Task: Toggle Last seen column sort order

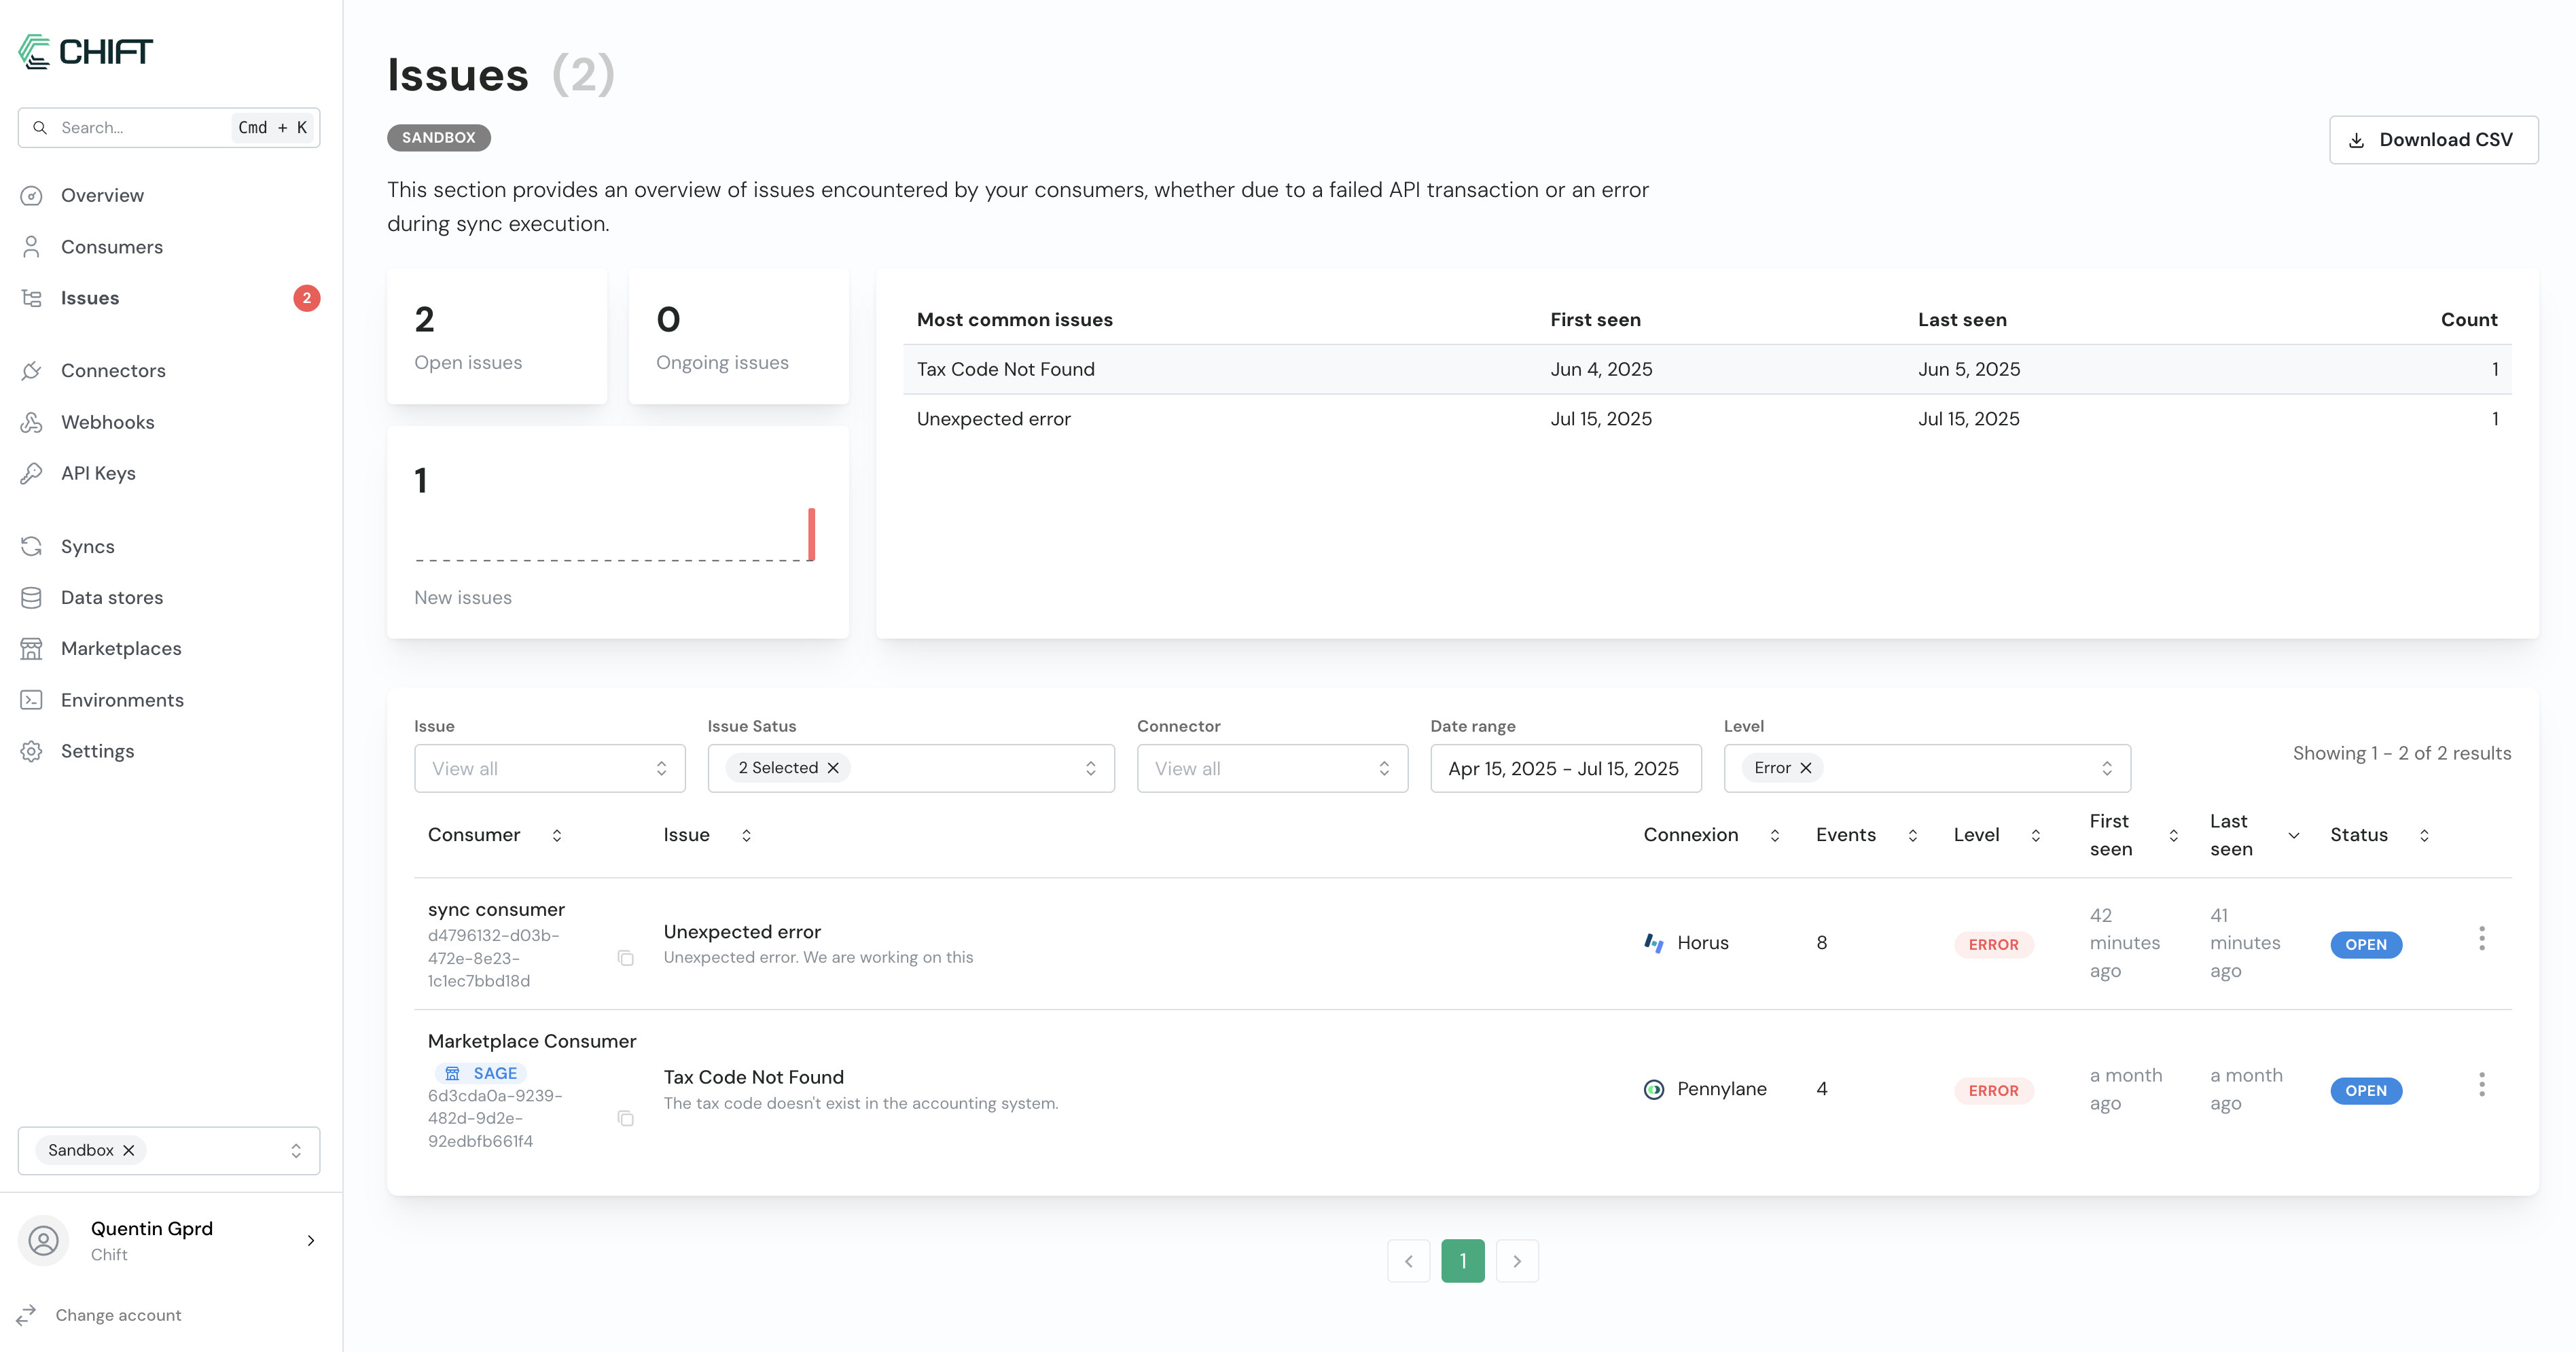Action: pyautogui.click(x=2294, y=835)
